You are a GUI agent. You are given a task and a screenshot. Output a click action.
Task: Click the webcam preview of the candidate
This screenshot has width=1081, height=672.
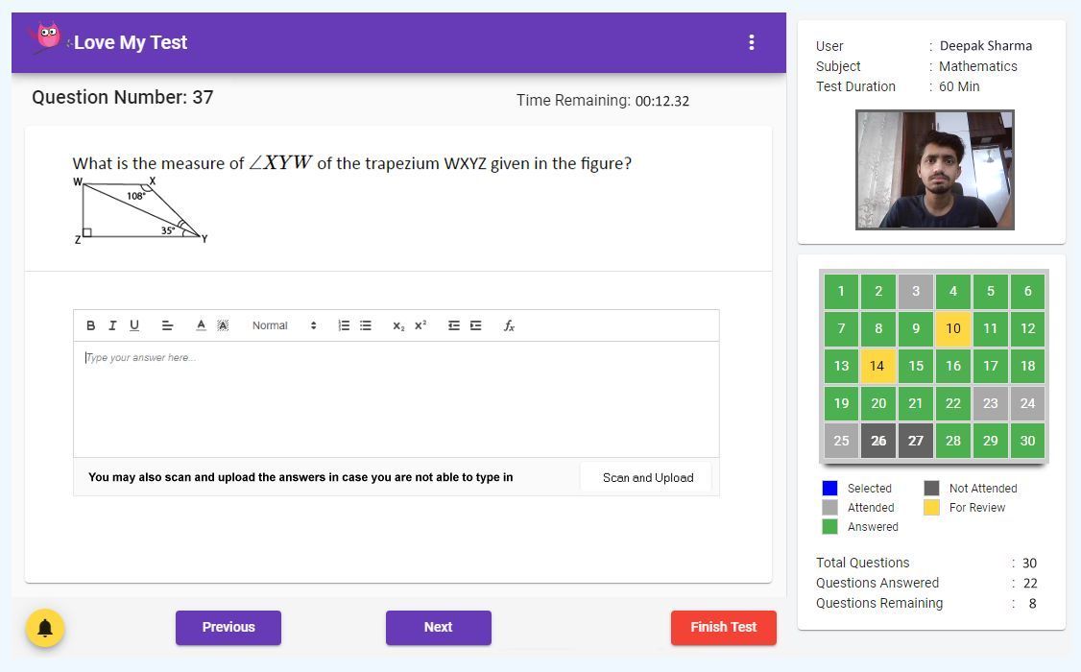pyautogui.click(x=935, y=170)
